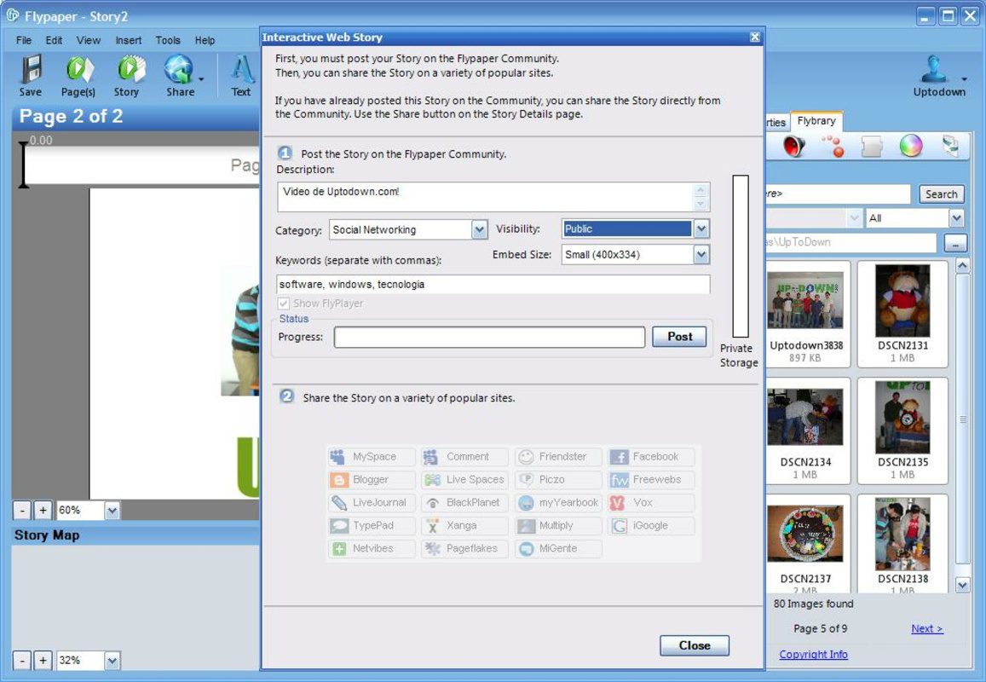This screenshot has height=682, width=986.
Task: Share the story to Facebook
Action: [651, 456]
